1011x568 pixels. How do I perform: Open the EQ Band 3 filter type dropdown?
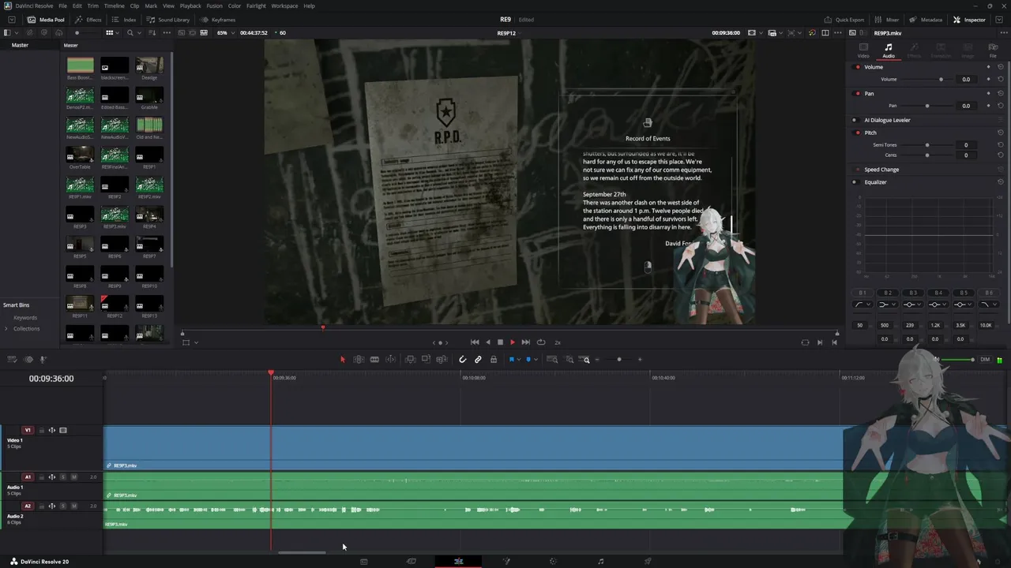pyautogui.click(x=911, y=305)
